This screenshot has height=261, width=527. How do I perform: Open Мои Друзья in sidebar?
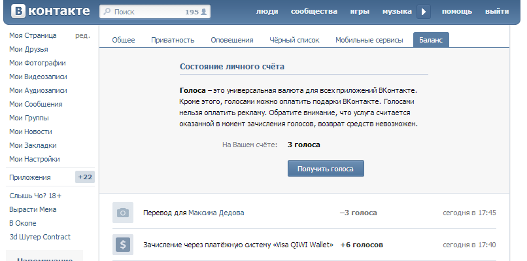29,49
